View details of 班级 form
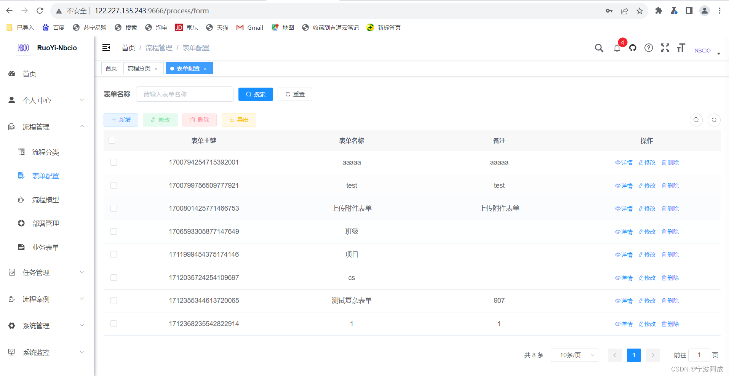The width and height of the screenshot is (729, 376). 623,232
